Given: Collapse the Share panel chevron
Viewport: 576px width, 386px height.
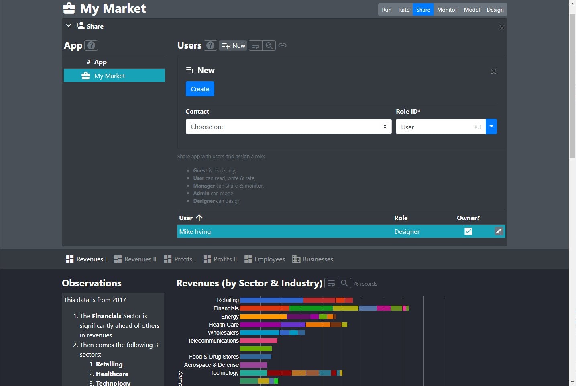Looking at the screenshot, I should click(x=69, y=26).
